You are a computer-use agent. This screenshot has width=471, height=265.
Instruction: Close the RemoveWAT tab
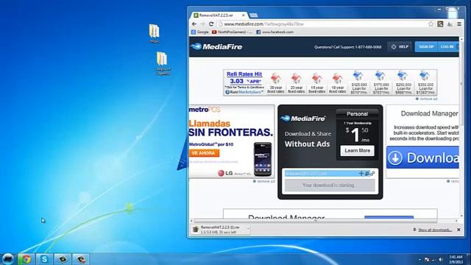point(244,15)
